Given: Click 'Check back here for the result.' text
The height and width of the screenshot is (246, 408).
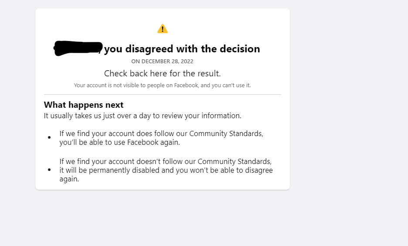Looking at the screenshot, I should coord(162,73).
